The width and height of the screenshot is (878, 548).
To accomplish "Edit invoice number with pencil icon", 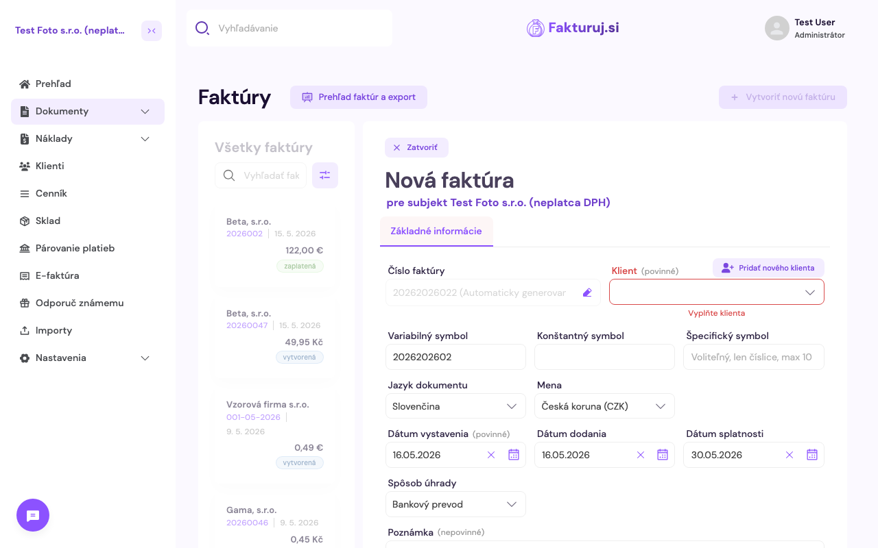I will [587, 292].
